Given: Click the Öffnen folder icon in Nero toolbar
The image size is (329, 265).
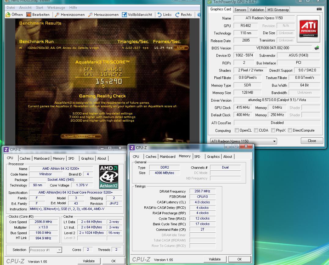Looking at the screenshot, I should coord(8,15).
